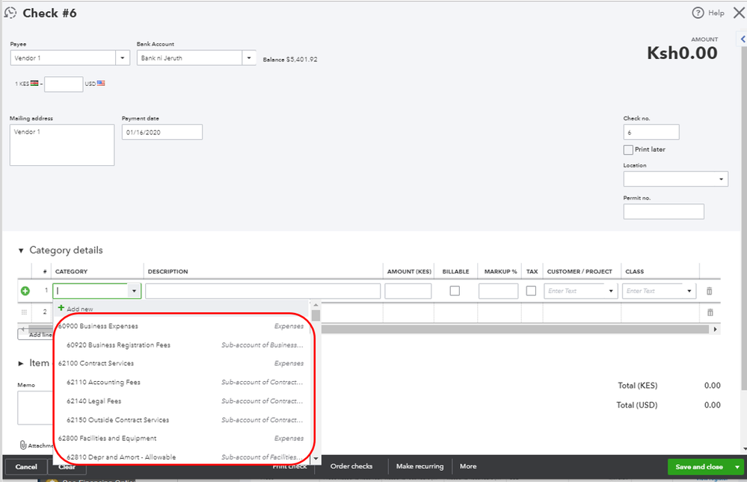This screenshot has width=747, height=482.
Task: Delete line 2 with trash icon
Action: (710, 312)
